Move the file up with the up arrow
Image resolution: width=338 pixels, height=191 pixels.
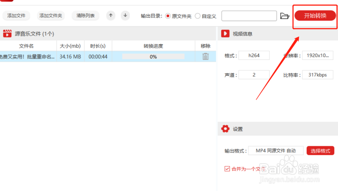[111, 16]
